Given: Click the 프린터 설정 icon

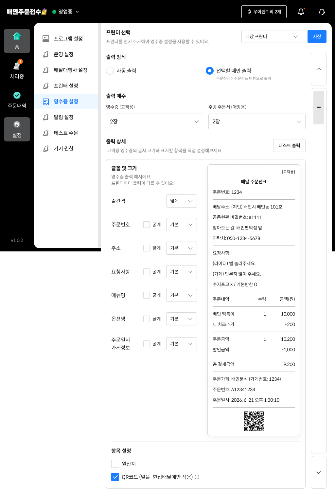Looking at the screenshot, I should tap(46, 86).
